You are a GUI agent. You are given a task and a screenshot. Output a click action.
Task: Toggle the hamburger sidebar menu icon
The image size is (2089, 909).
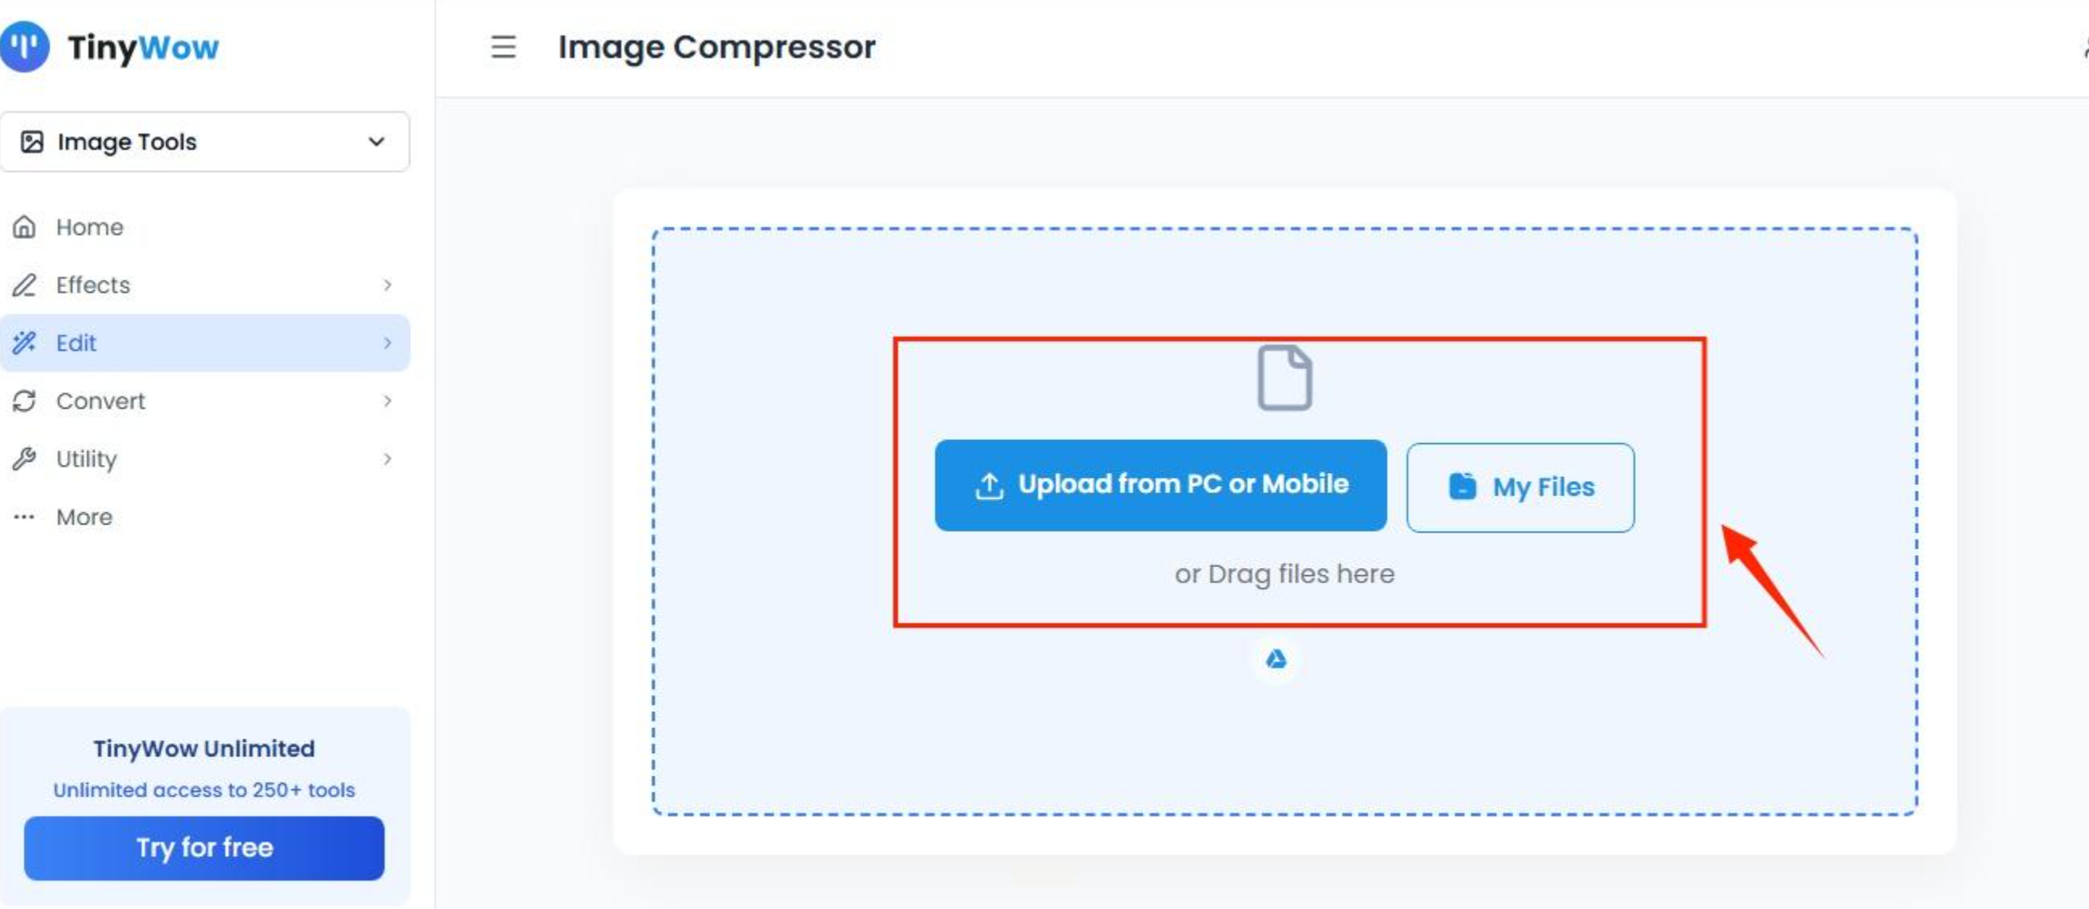coord(503,47)
